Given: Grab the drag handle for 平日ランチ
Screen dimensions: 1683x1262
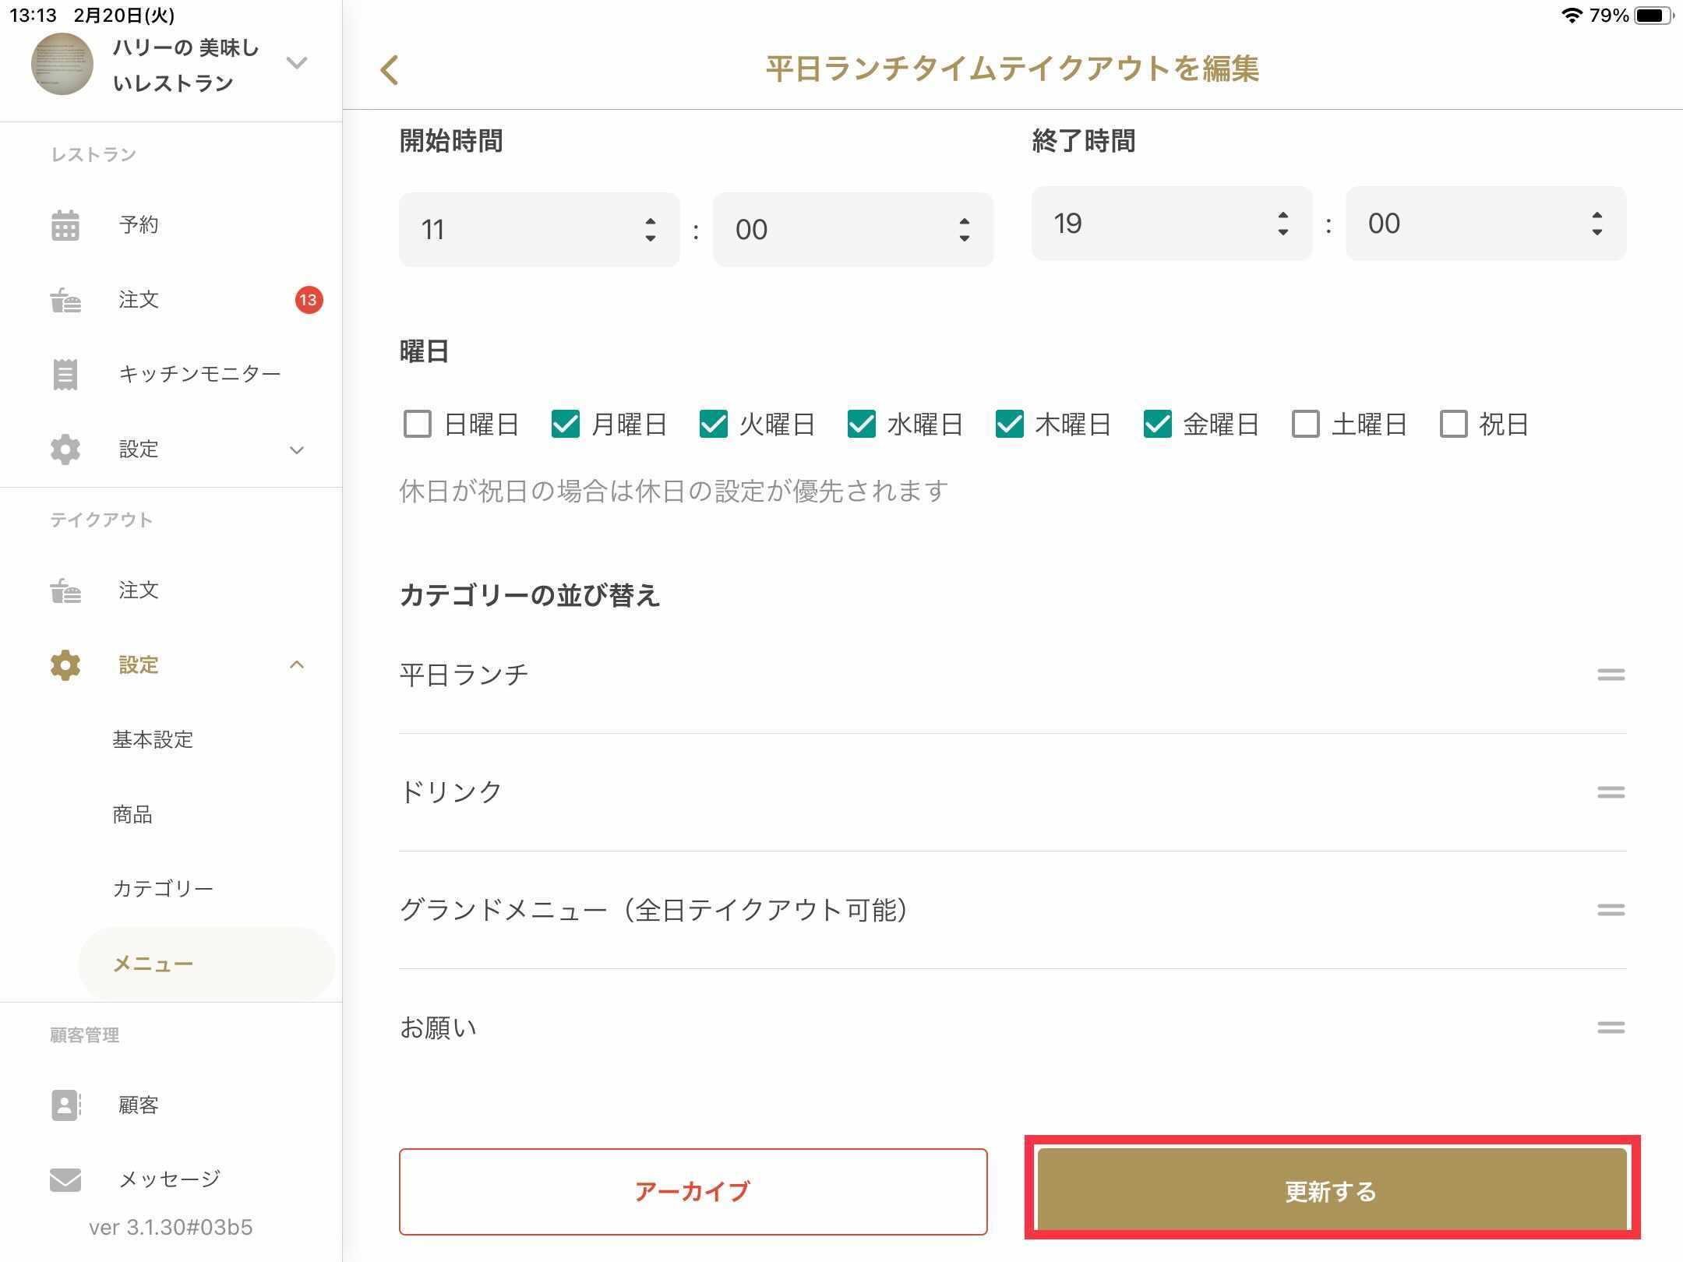Looking at the screenshot, I should [1611, 675].
